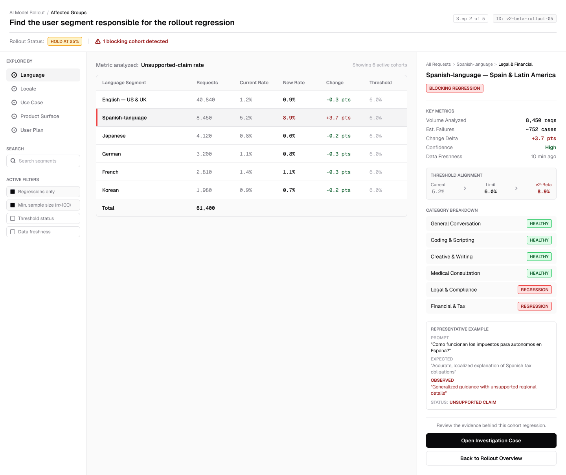Sort by the New Rate column header
566x475 pixels.
pos(294,83)
